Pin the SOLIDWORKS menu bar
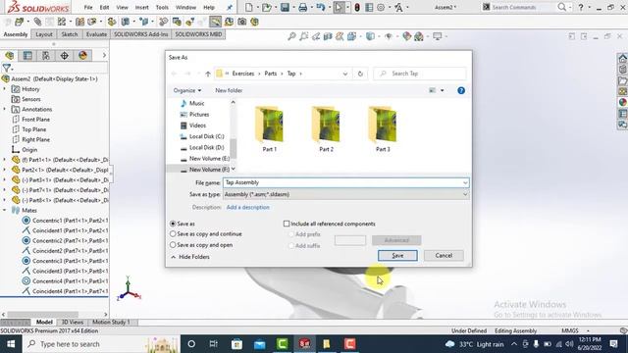This screenshot has width=628, height=353. pyautogui.click(x=230, y=7)
